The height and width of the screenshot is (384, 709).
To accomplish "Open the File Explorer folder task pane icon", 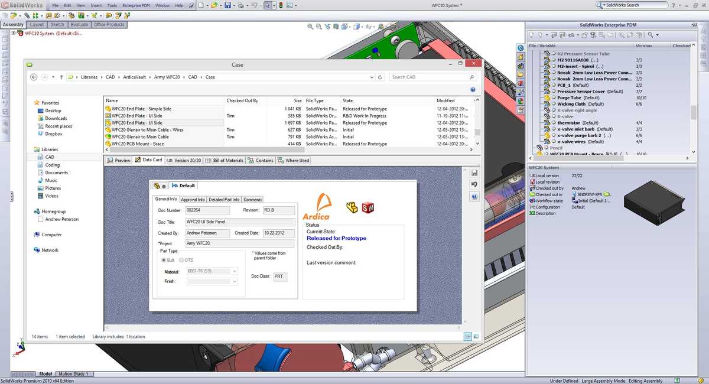I will pyautogui.click(x=521, y=74).
